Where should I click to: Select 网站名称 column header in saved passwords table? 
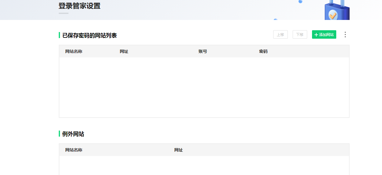tap(74, 51)
